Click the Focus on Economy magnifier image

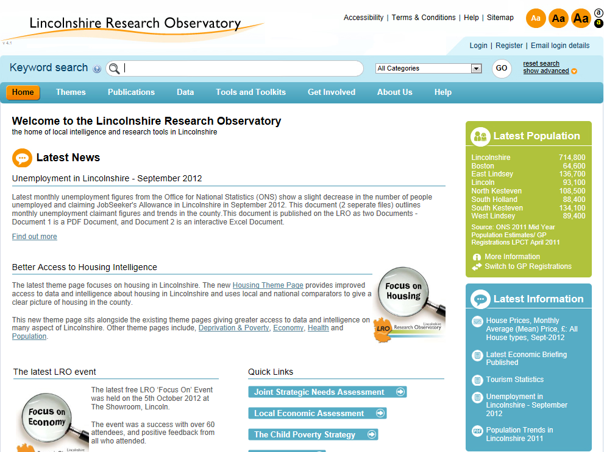tap(51, 422)
